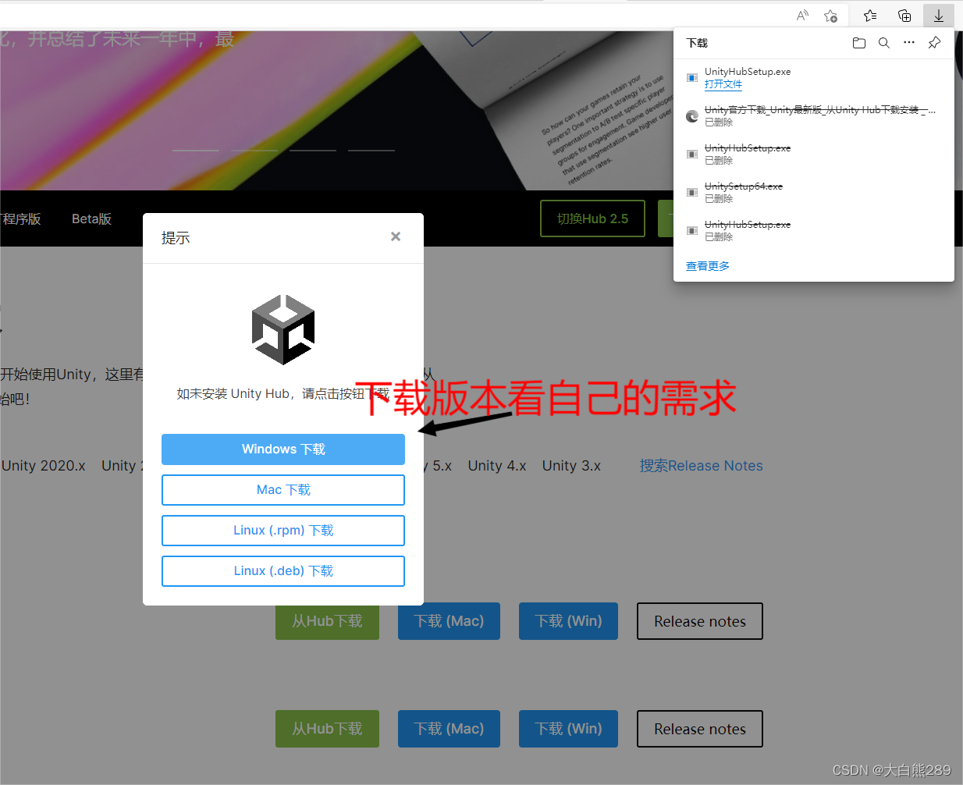Search downloads with magnifier icon
Screen dimensions: 963x785
pos(884,43)
